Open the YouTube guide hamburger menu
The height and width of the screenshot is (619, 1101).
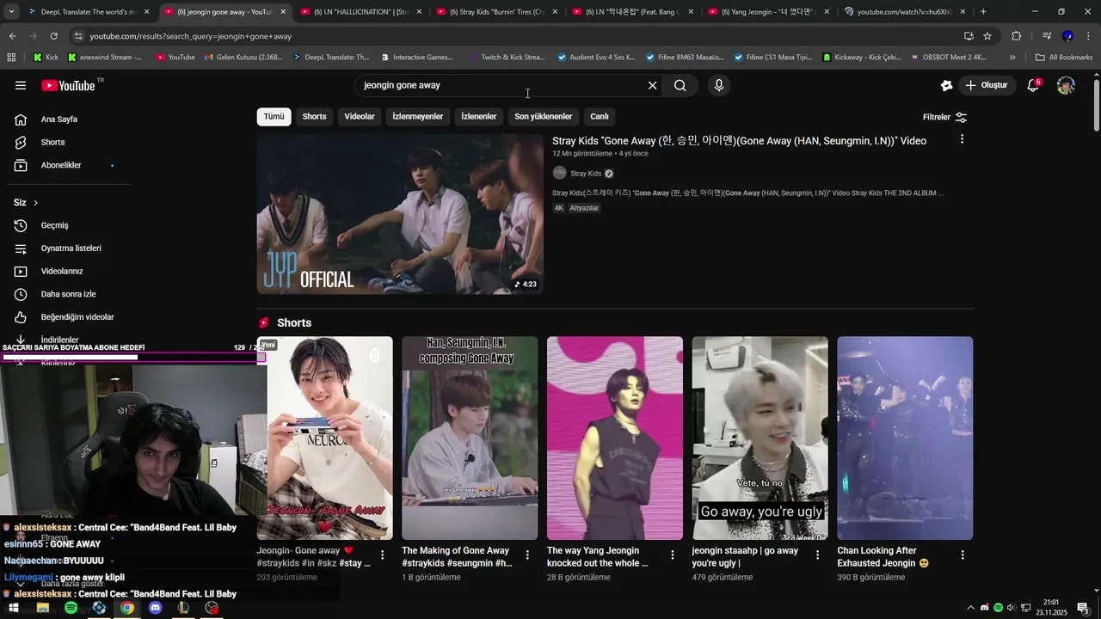pos(21,85)
